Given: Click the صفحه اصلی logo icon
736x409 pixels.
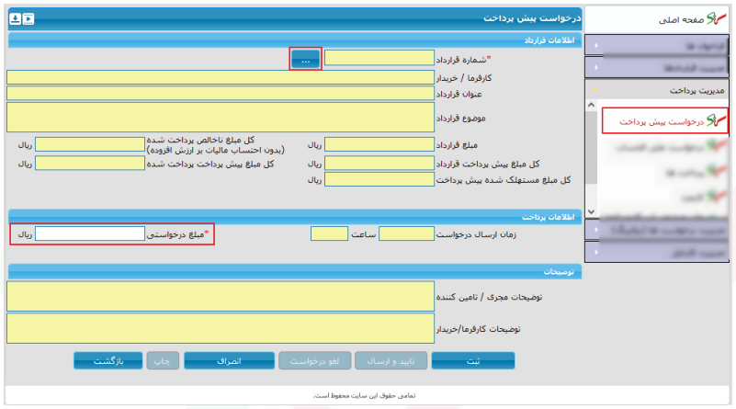Looking at the screenshot, I should pos(717,18).
